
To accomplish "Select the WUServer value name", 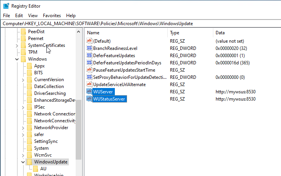I will (x=103, y=92).
